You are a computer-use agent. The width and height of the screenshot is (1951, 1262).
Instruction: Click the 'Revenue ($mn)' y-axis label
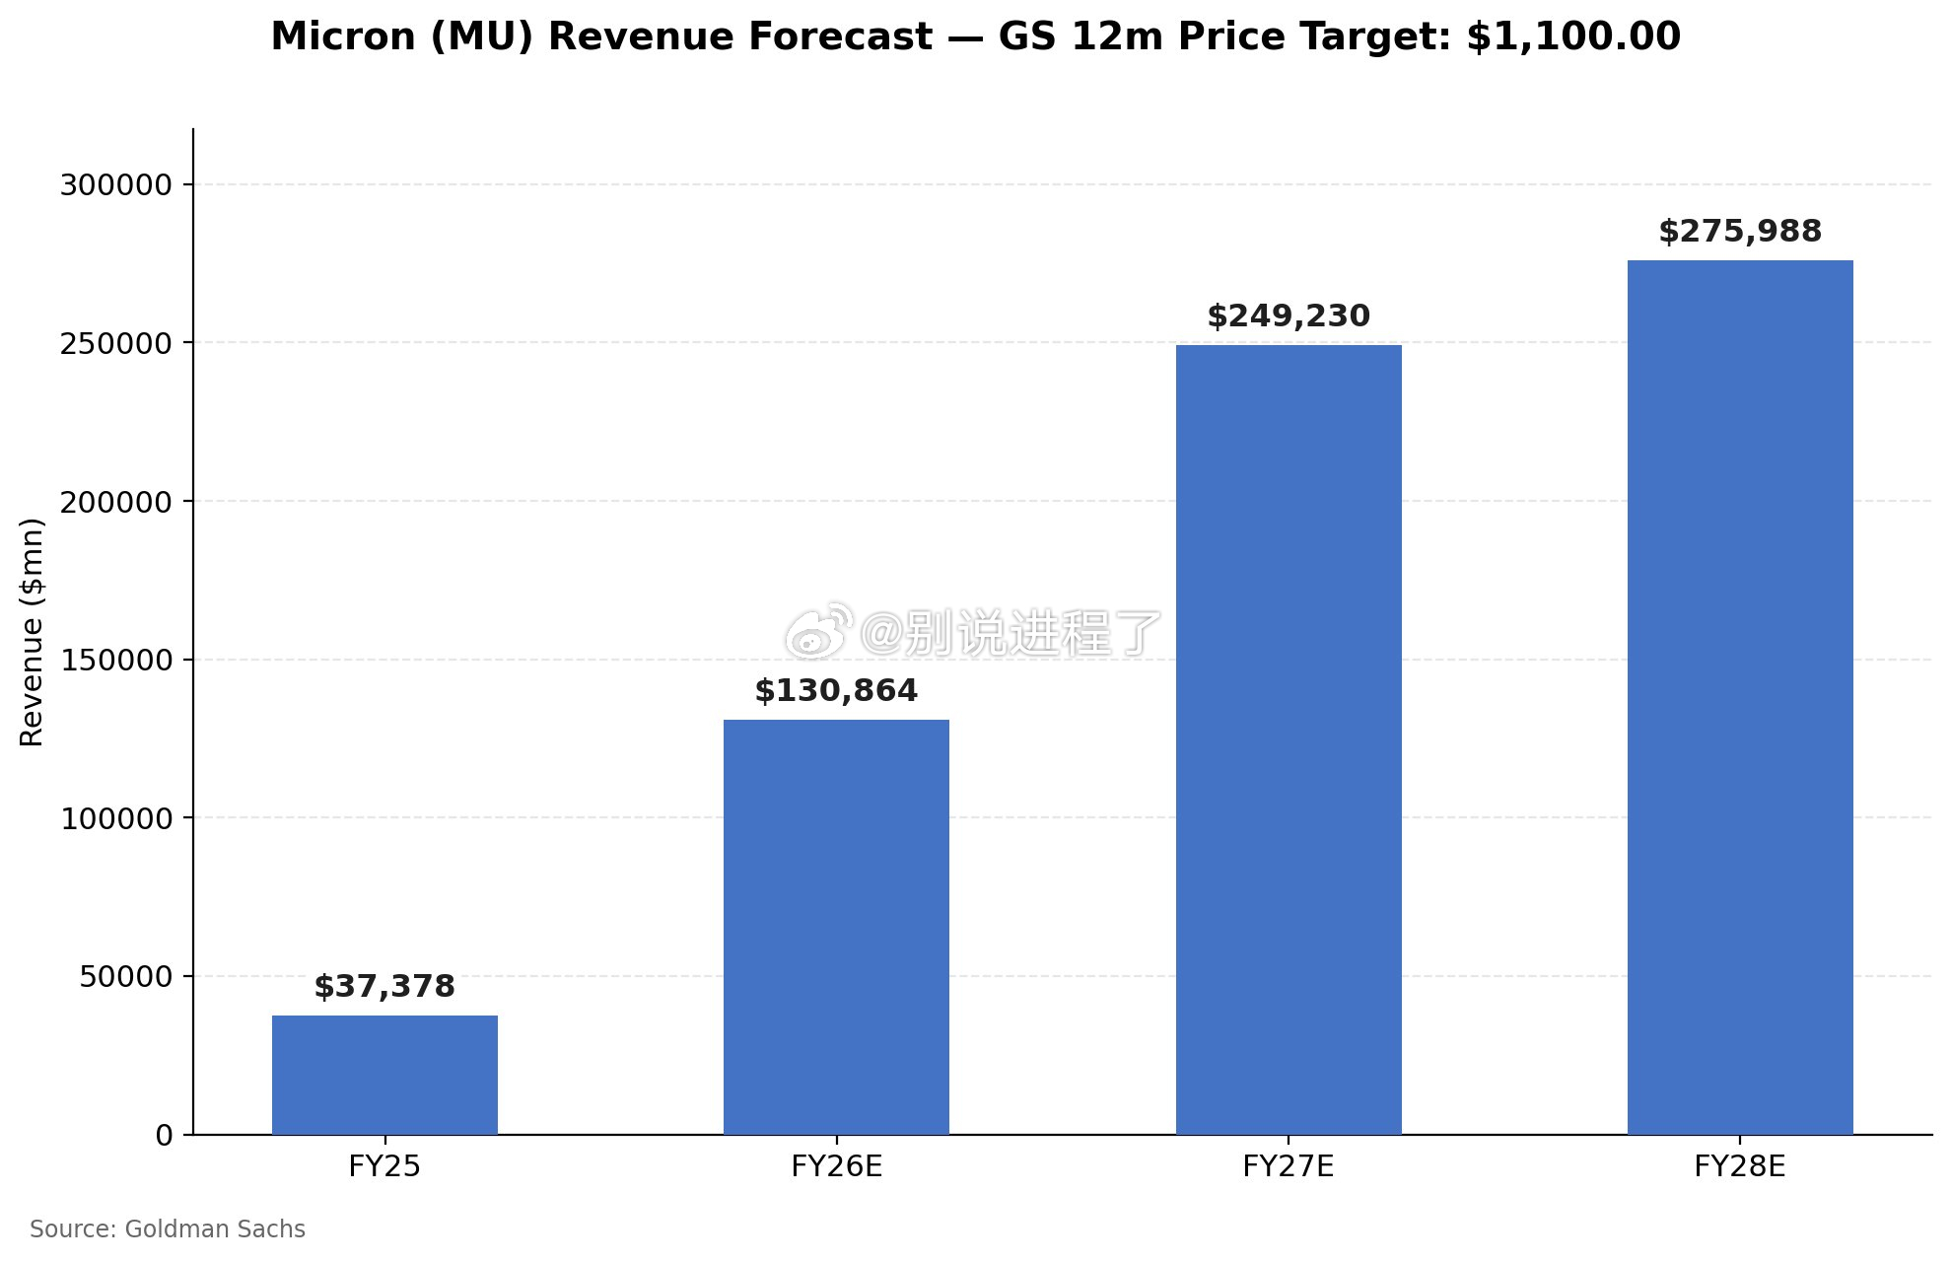(32, 632)
